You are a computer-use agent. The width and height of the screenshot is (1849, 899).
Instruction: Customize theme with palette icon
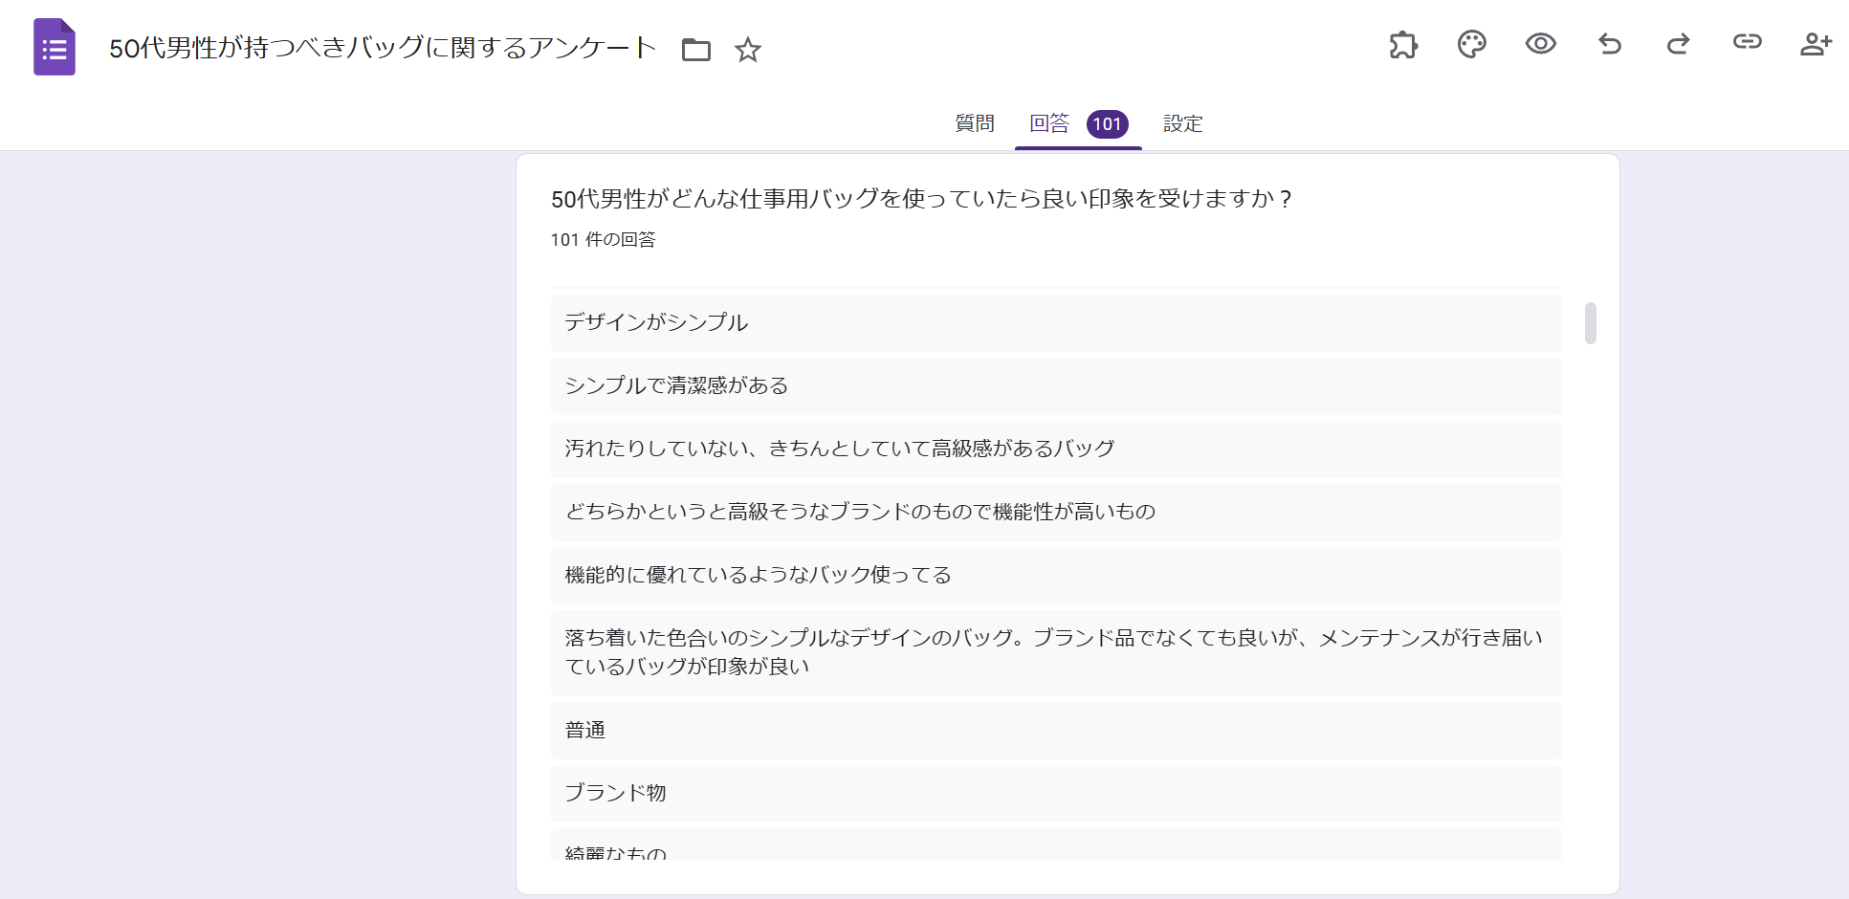pos(1472,44)
